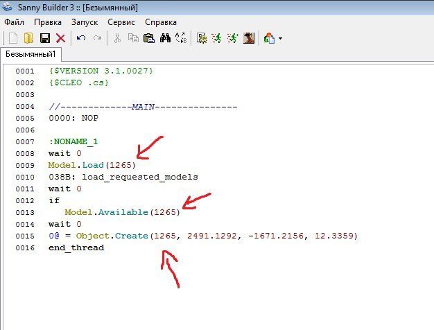Open Replace with the A-to-B icon
434x330 pixels.
181,38
